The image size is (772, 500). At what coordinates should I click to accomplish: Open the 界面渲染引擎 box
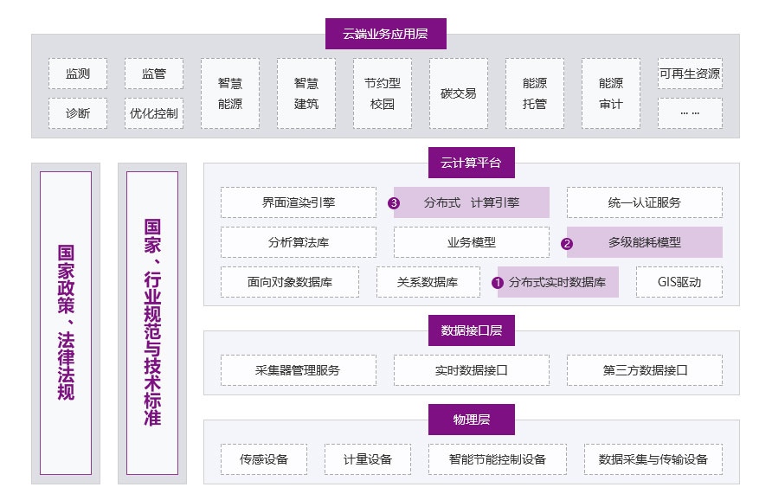pos(298,202)
